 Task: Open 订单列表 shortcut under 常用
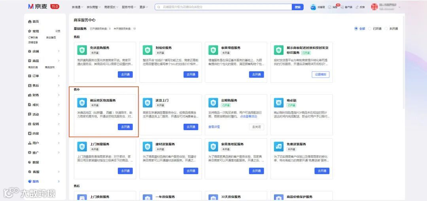pyautogui.click(x=33, y=37)
